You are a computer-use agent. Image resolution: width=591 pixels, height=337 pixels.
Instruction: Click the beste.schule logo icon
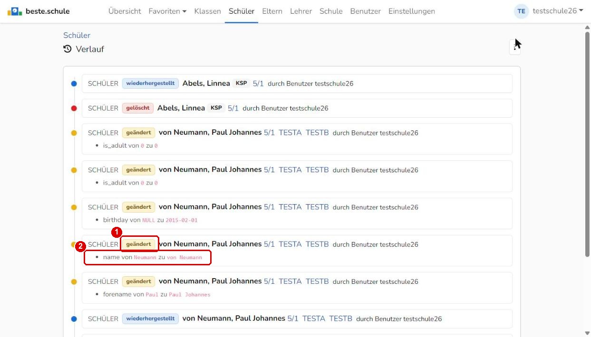click(x=15, y=11)
